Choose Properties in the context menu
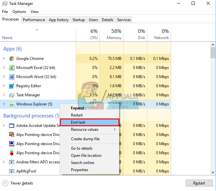The width and height of the screenshot is (216, 191). click(x=90, y=170)
